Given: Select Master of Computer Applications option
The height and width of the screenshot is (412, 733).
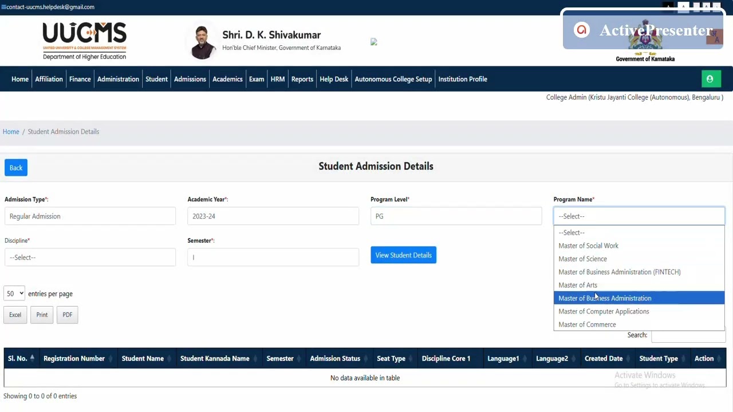Looking at the screenshot, I should click(639, 311).
